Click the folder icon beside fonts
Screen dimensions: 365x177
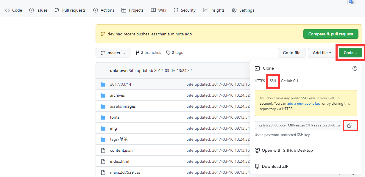pyautogui.click(x=103, y=118)
